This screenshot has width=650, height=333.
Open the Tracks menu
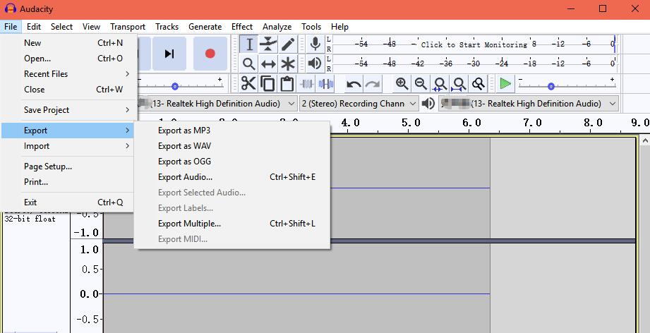point(167,27)
